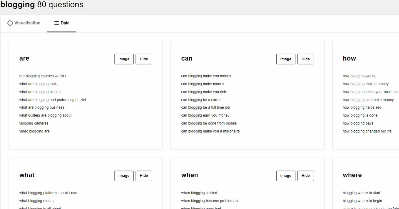Click the 'blogging 80 questions' title
The height and width of the screenshot is (209, 399).
pyautogui.click(x=42, y=5)
